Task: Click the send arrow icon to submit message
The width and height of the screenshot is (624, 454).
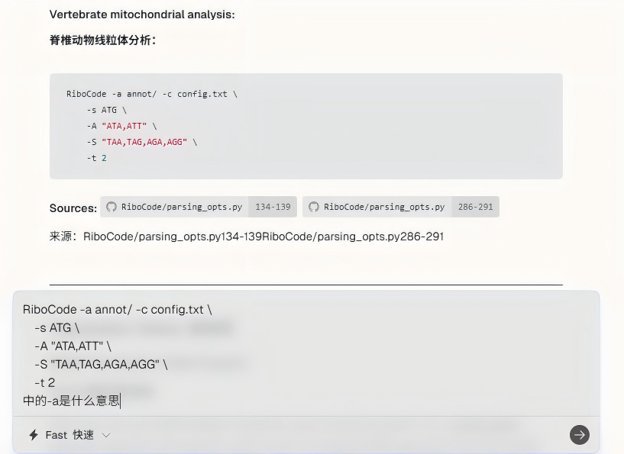Action: pos(580,435)
